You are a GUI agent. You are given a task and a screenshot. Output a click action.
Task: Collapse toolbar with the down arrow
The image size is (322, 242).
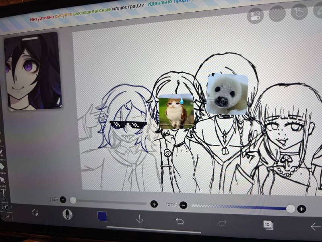pyautogui.click(x=140, y=219)
